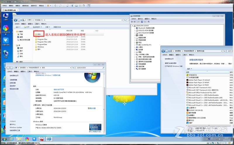Click VMware manage snapshots toolbar icon
Screen dimensions: 234x145
click(68, 6)
